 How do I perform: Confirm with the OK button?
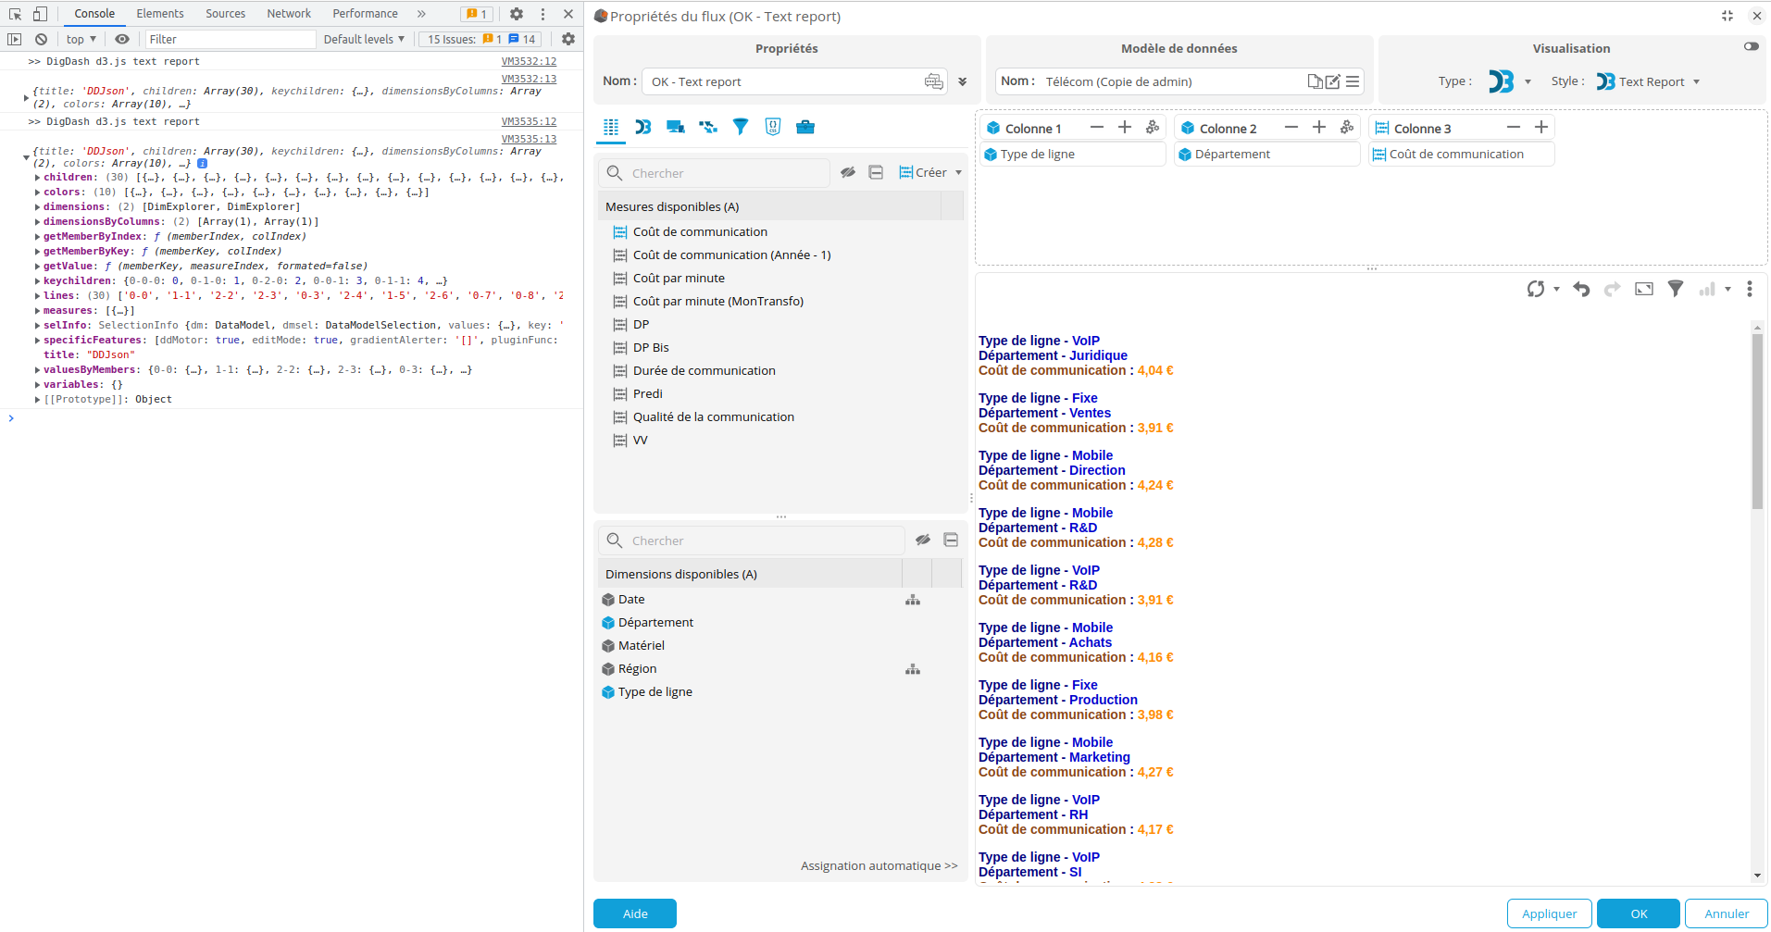[x=1639, y=913]
